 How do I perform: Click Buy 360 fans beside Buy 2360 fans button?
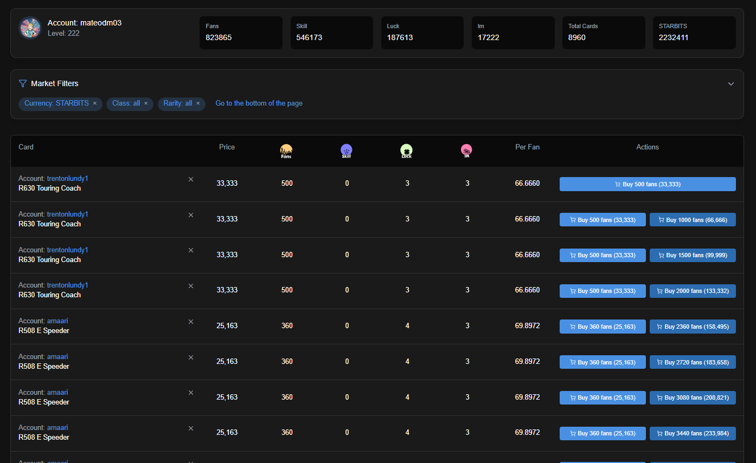coord(603,327)
